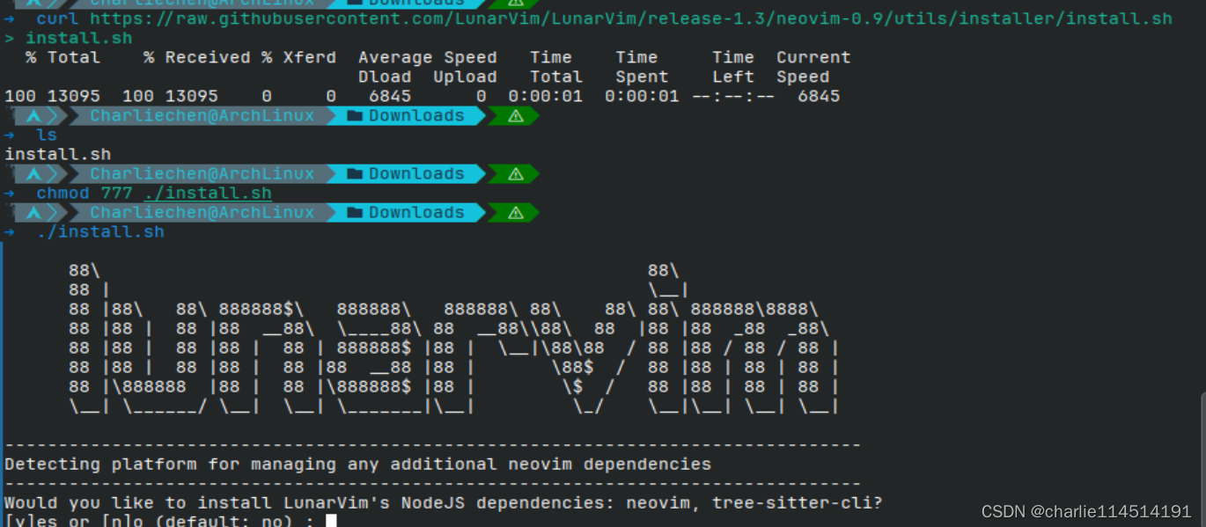Click the 'Current Speed' header text

[x=813, y=67]
